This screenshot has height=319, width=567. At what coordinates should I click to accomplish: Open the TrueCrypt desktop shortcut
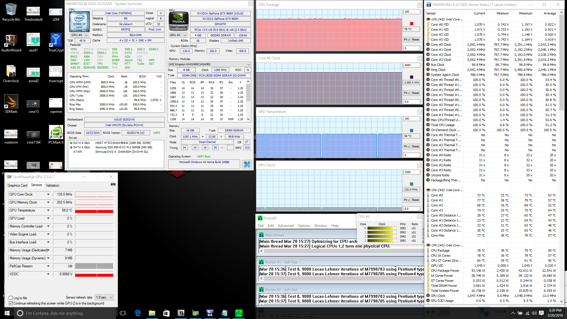click(56, 43)
